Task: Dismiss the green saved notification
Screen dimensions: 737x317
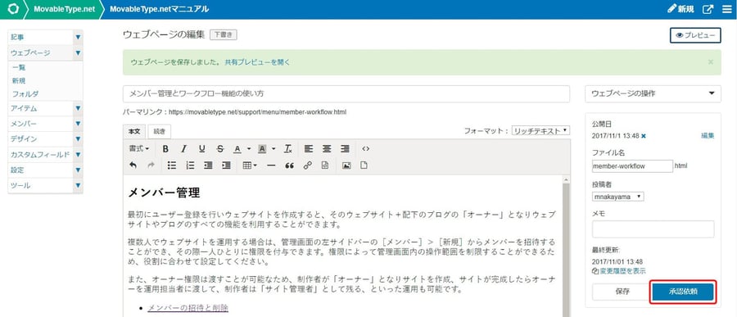Action: (x=711, y=61)
